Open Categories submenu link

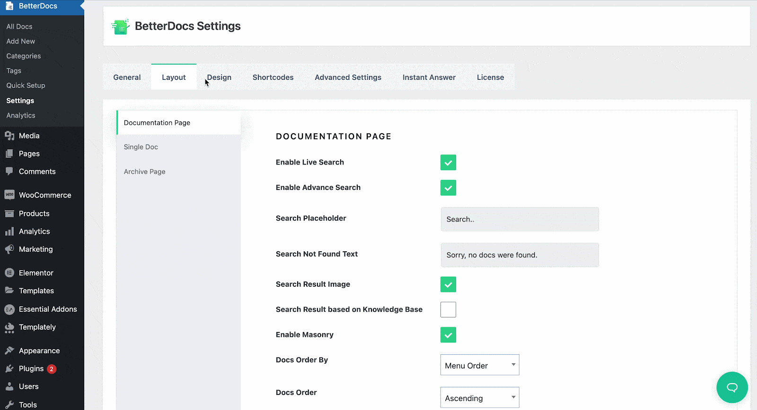pos(24,56)
